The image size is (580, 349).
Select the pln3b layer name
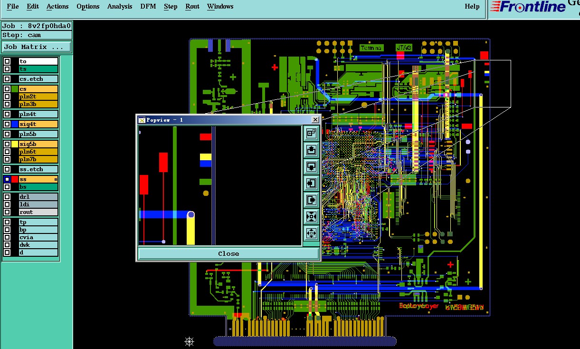tap(38, 104)
